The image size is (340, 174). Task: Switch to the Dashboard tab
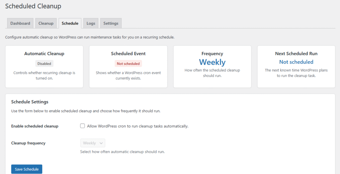click(20, 23)
